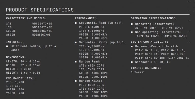Click the 5 Years warranty text
The height and width of the screenshot is (99, 195).
tap(138, 72)
